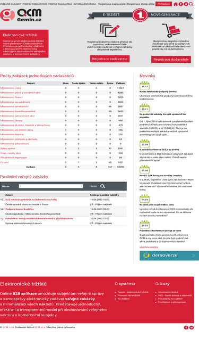Click the search magnifier next to Hledat
Viewport: 199px width, 355px height.
click(x=102, y=186)
